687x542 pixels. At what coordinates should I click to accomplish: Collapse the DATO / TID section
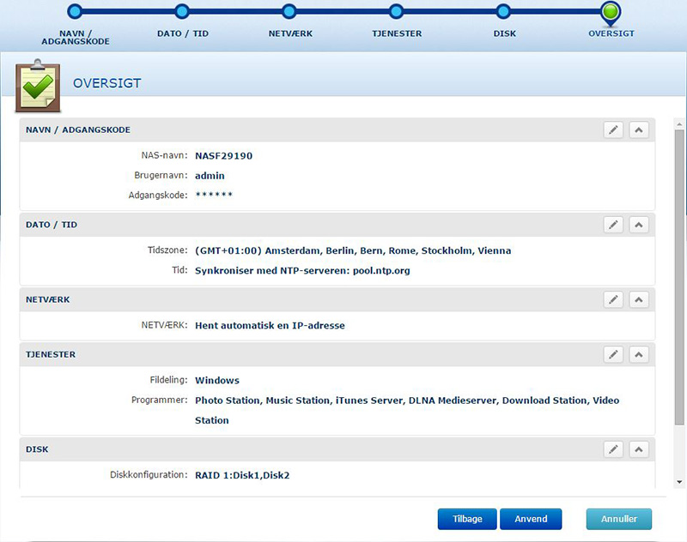click(x=639, y=225)
